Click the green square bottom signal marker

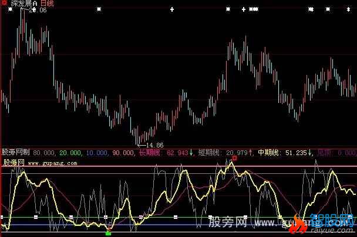pos(109,233)
